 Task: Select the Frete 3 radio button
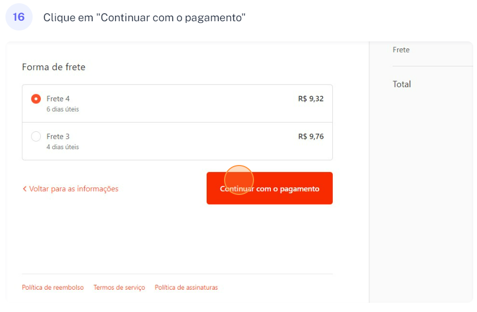(x=36, y=137)
